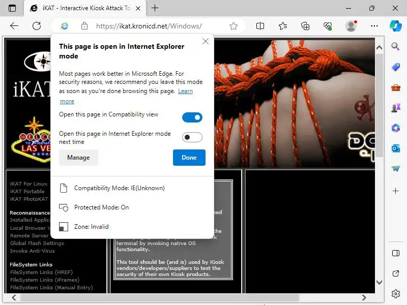This screenshot has height=305, width=407.
Task: Open FileSystem Links (HREF)
Action: click(41, 272)
